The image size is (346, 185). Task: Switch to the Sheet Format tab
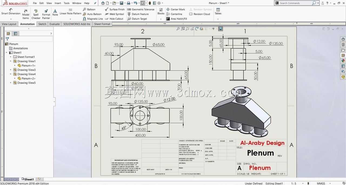(x=102, y=24)
